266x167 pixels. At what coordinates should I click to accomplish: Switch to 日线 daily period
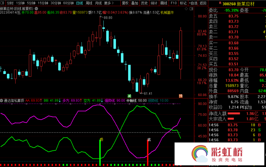coord(79,3)
